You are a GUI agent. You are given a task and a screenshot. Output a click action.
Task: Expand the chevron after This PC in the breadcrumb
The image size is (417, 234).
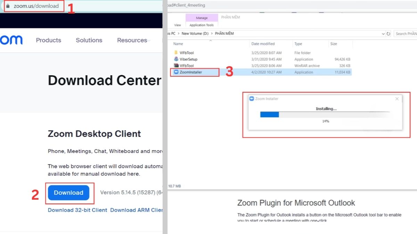179,34
